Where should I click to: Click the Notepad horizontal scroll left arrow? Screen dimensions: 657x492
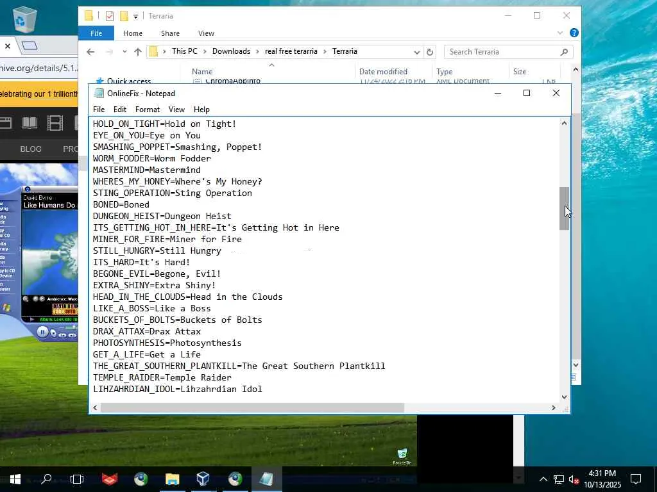pos(95,407)
